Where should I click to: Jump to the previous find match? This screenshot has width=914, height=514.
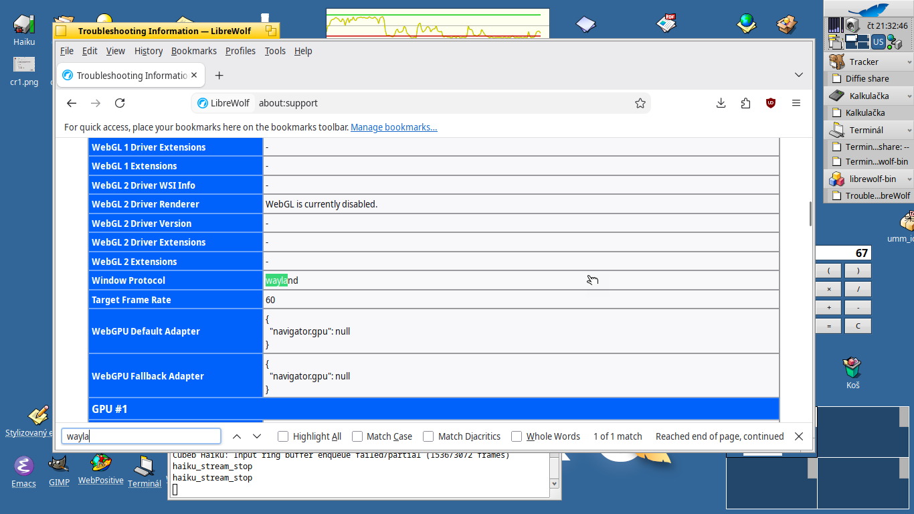click(x=236, y=436)
